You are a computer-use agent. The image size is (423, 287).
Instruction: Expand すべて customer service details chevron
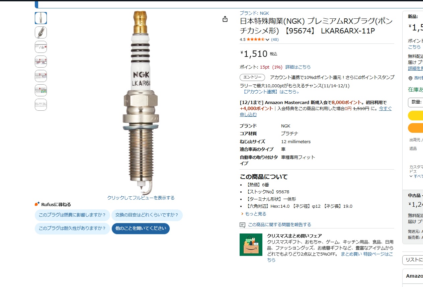[411, 176]
